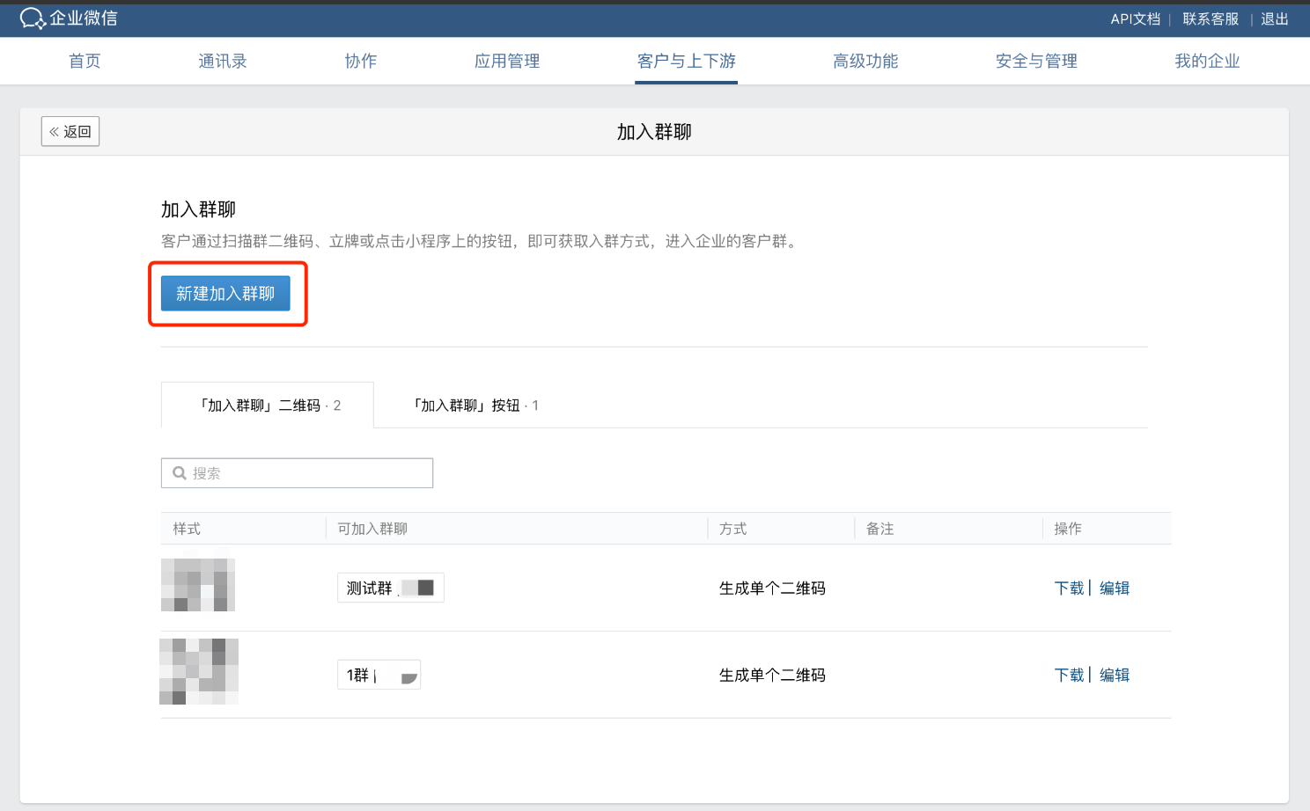Open the API文档 link
Viewport: 1310px width, 811px height.
(x=1136, y=19)
